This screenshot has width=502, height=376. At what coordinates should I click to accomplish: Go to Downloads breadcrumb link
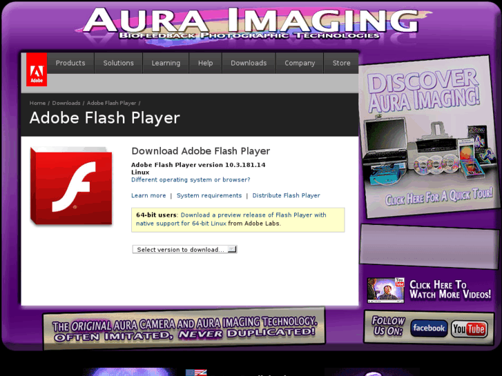click(66, 103)
